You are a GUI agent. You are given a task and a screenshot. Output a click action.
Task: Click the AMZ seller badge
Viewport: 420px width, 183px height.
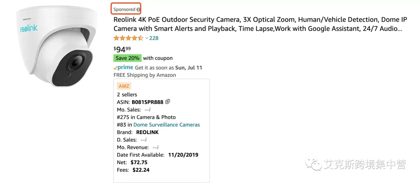[124, 86]
